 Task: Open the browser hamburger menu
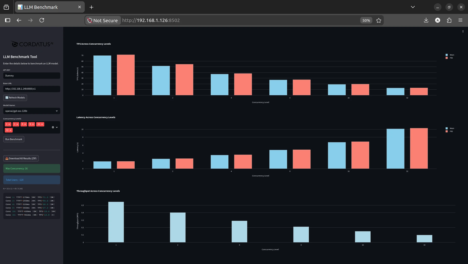coord(460,20)
